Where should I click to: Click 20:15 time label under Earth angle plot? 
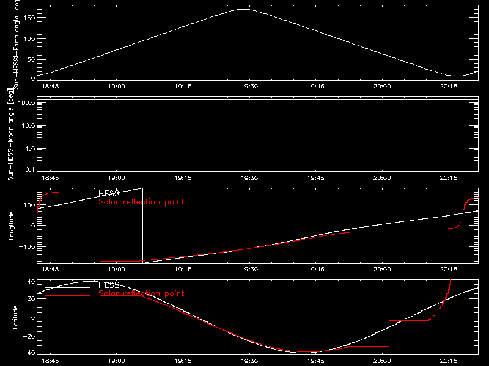click(449, 87)
